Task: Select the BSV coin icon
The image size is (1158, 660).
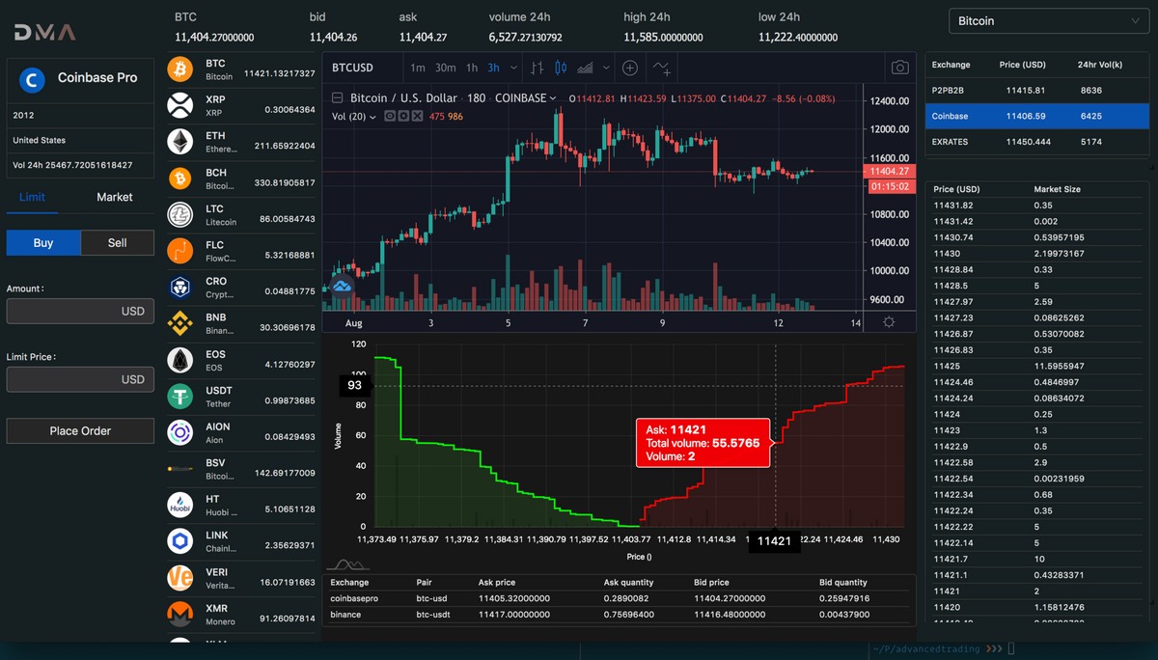Action: (x=180, y=469)
